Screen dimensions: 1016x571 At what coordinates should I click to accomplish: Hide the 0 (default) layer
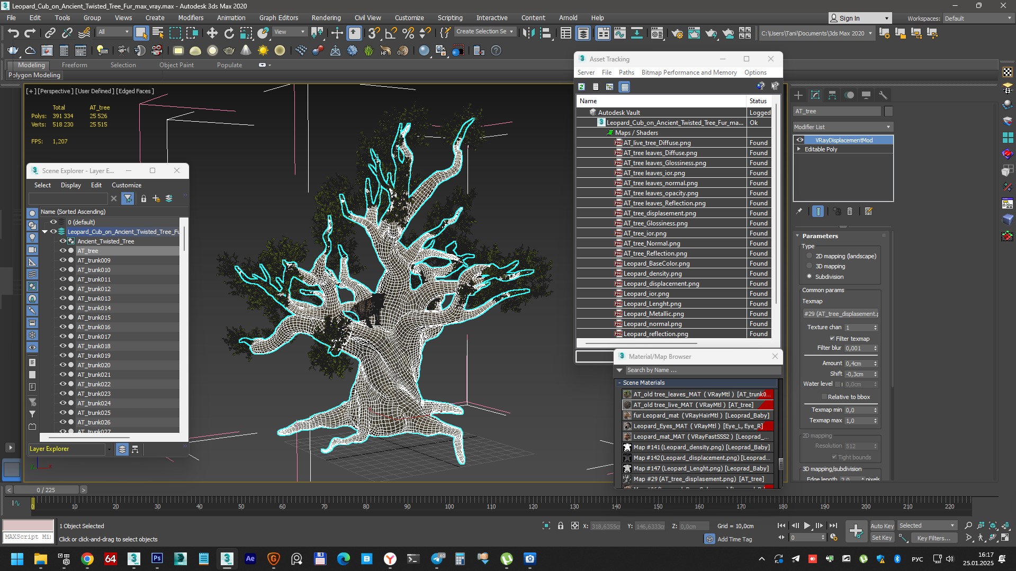point(53,222)
